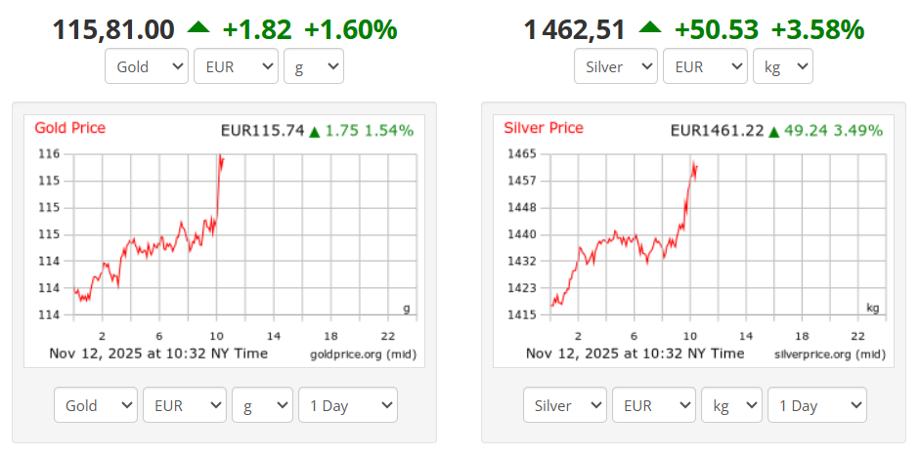Change the 1 Day range below the gold chart
This screenshot has height=456, width=921.
(x=347, y=405)
